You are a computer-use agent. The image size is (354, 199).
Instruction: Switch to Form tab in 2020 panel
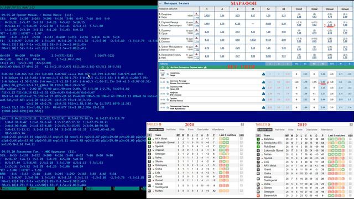tap(191, 129)
